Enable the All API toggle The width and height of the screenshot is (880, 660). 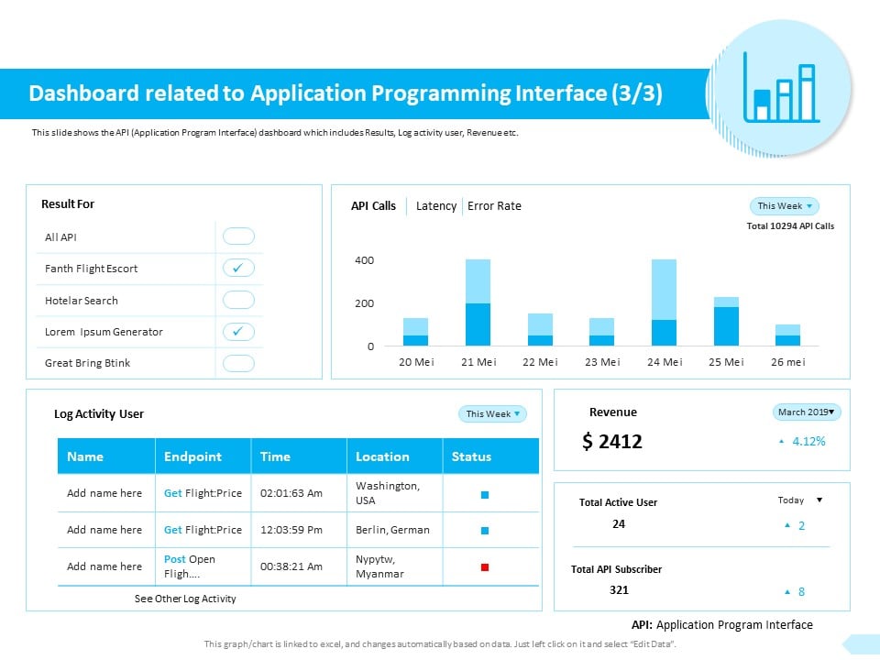point(238,236)
